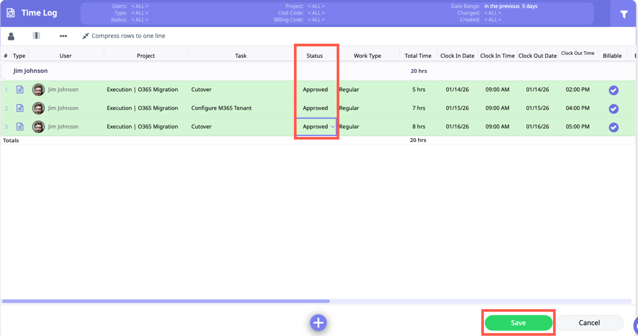Click document type icon in row 3
The width and height of the screenshot is (638, 336).
tap(20, 127)
